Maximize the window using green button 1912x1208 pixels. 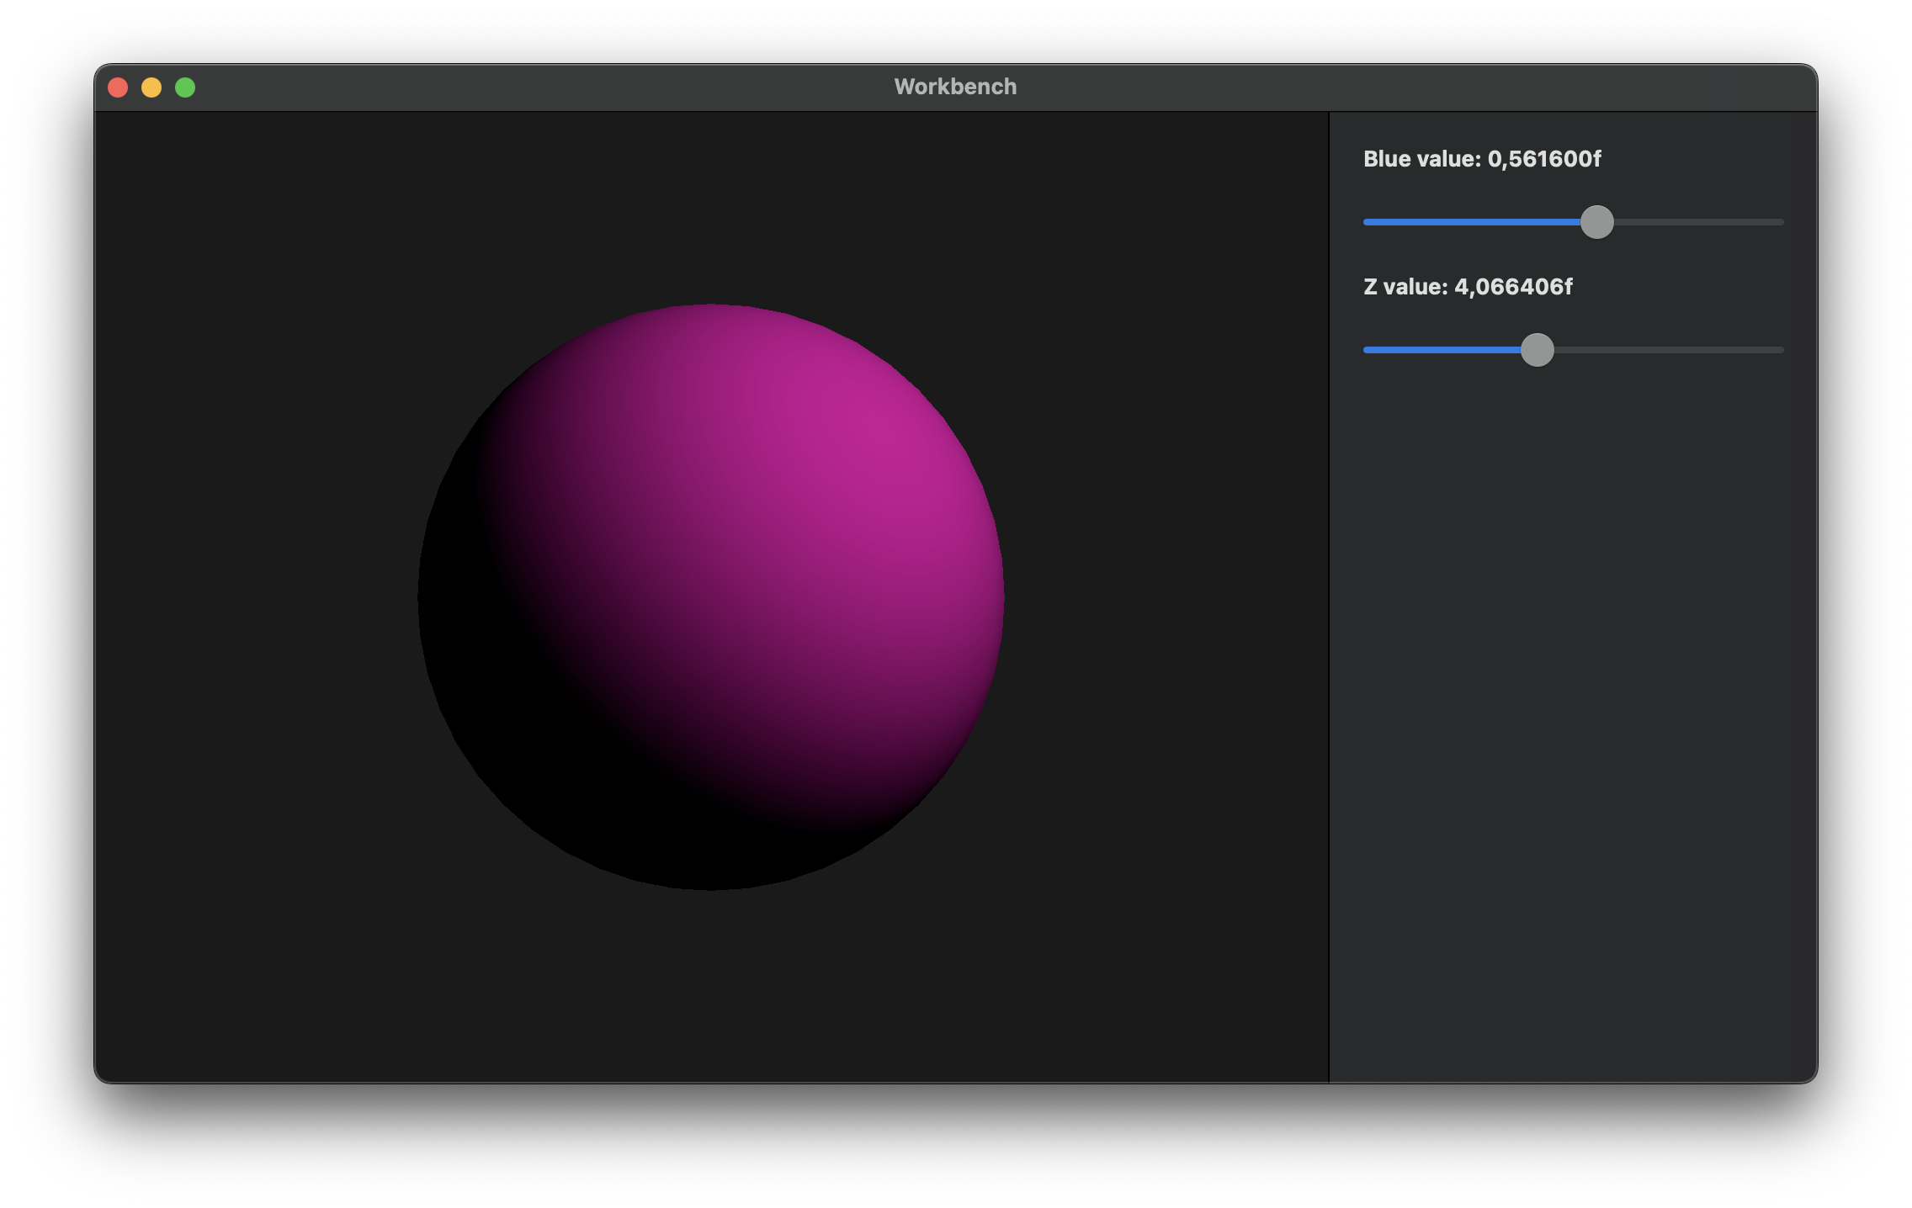coord(185,87)
